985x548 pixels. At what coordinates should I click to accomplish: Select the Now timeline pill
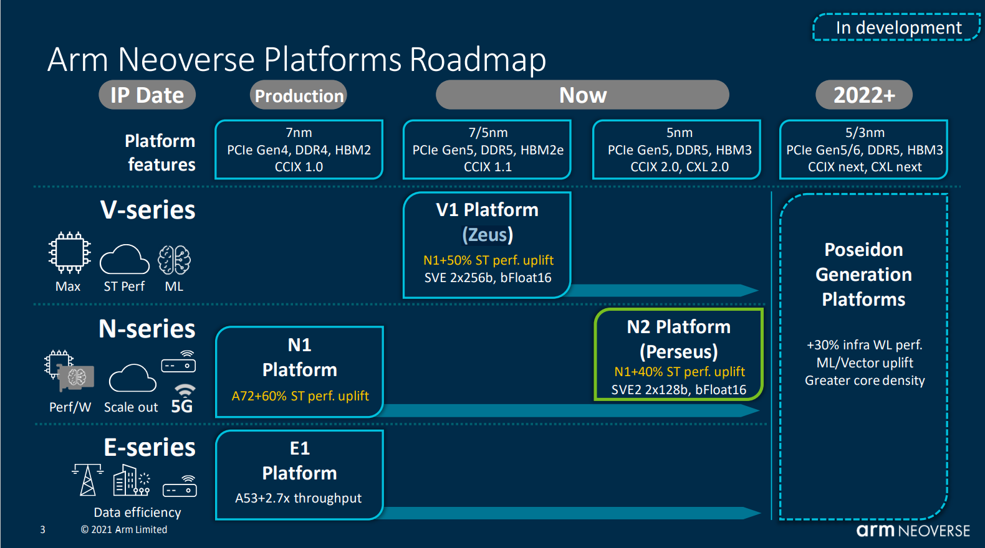coord(583,95)
